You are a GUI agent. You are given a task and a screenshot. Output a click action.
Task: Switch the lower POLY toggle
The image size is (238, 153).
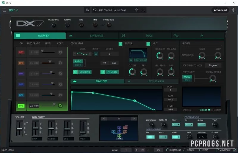176,125
